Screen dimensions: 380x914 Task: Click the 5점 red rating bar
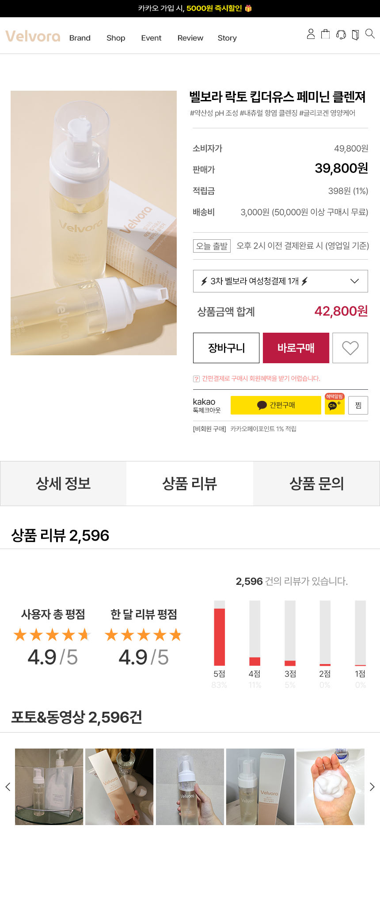click(219, 637)
